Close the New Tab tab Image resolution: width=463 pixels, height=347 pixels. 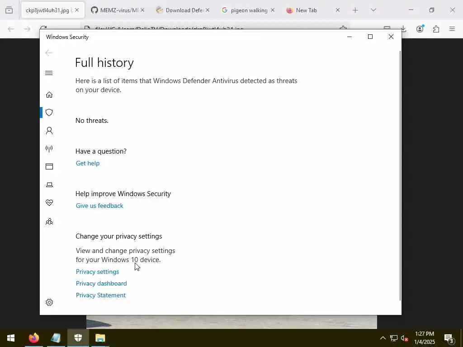pyautogui.click(x=337, y=10)
